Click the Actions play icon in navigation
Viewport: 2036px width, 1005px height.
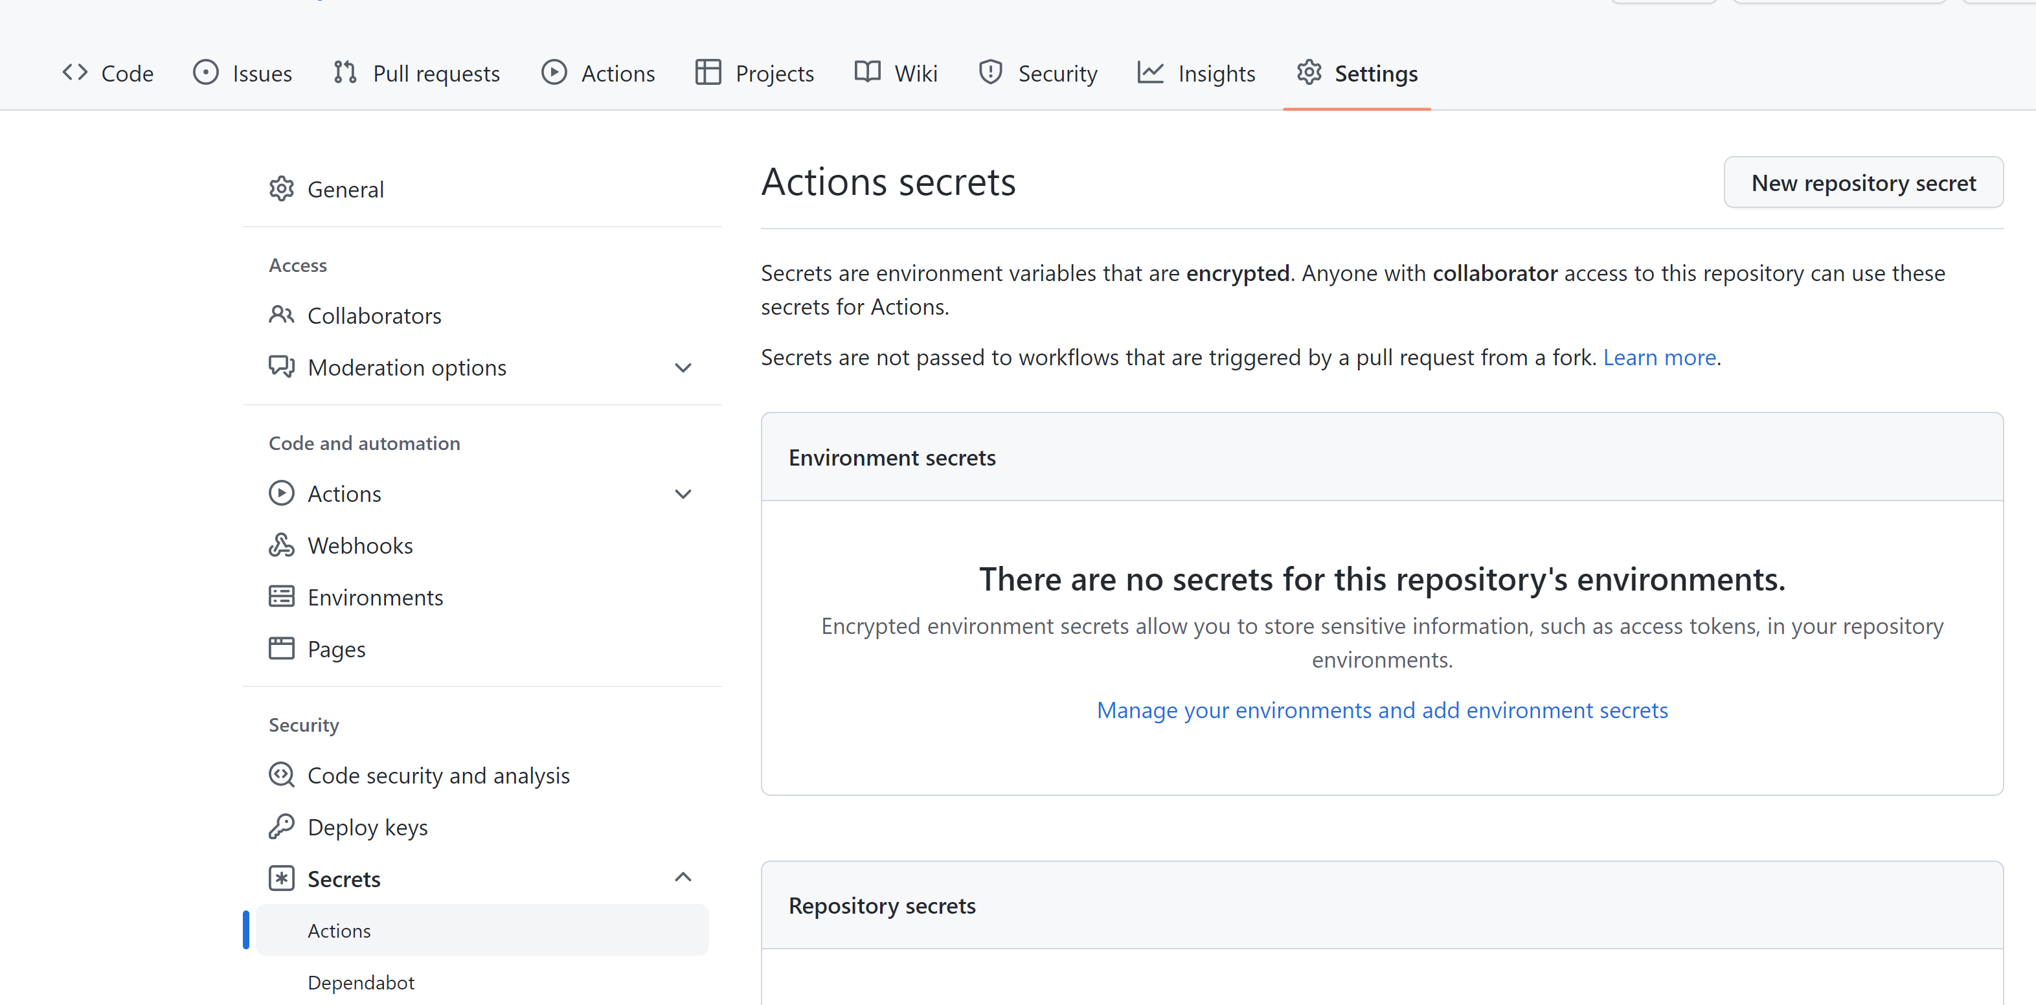click(x=555, y=72)
